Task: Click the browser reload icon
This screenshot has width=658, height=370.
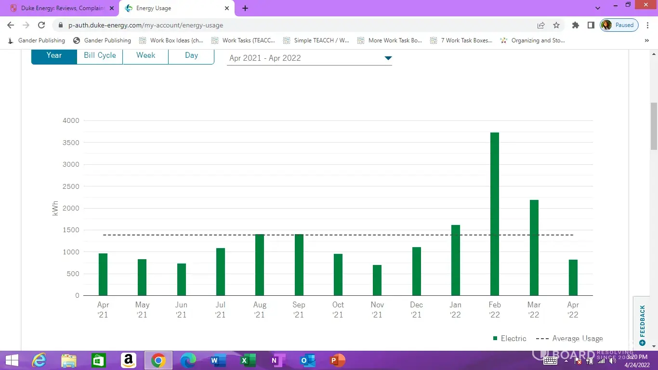Action: coord(41,25)
